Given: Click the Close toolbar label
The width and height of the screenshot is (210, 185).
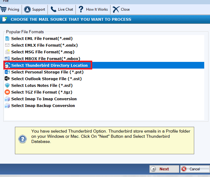Looking at the screenshot, I should click(125, 9).
